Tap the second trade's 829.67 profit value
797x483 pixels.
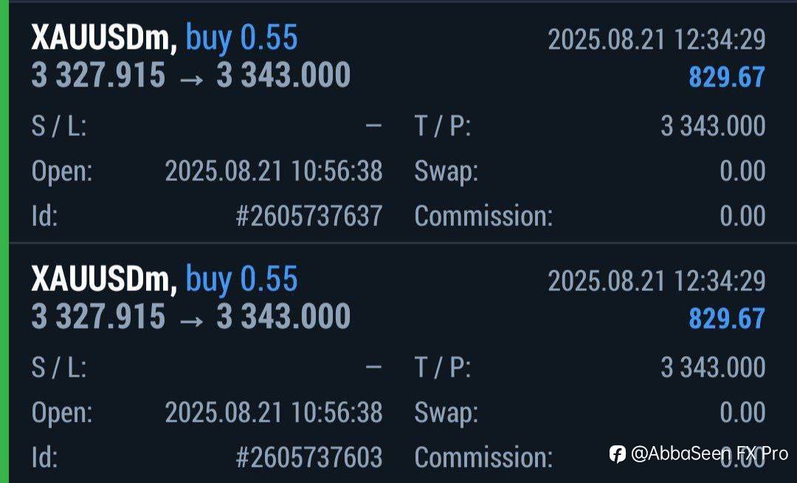726,318
